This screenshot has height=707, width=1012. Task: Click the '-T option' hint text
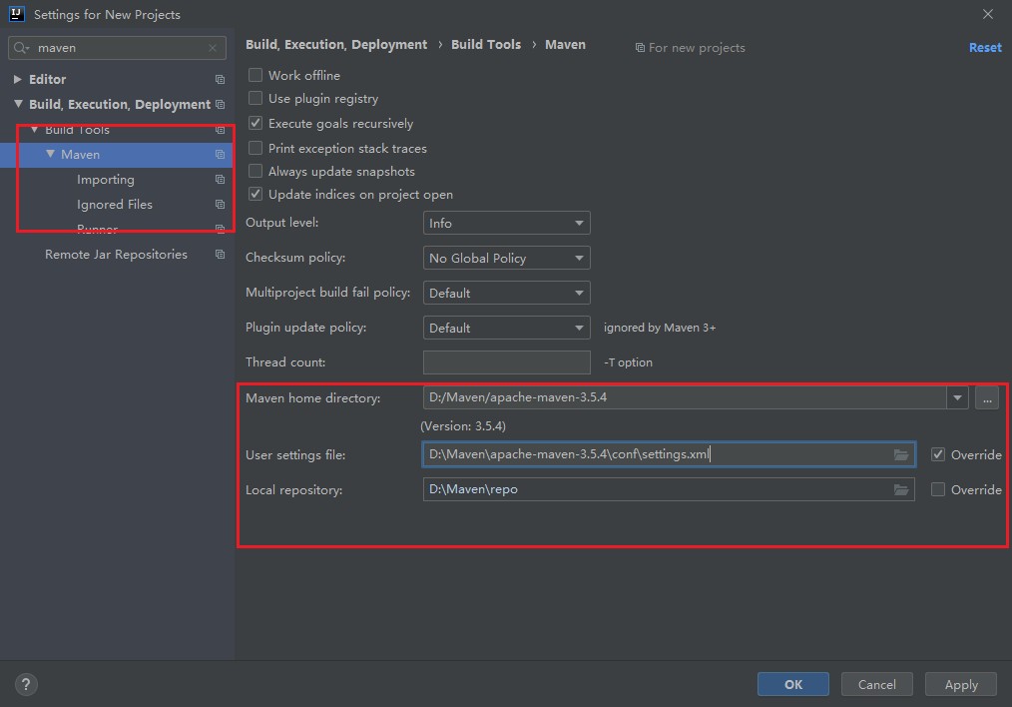628,362
